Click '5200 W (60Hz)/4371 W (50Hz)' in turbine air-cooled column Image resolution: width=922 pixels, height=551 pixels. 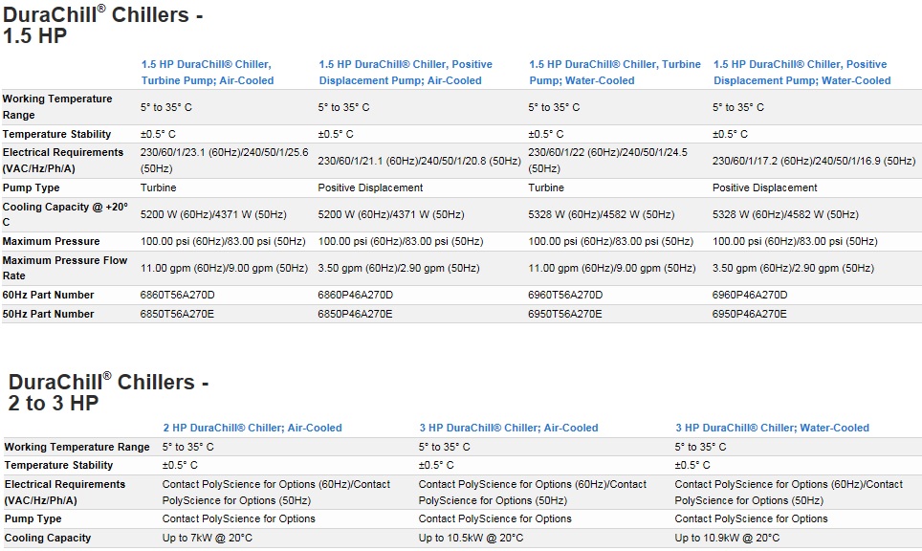point(213,214)
